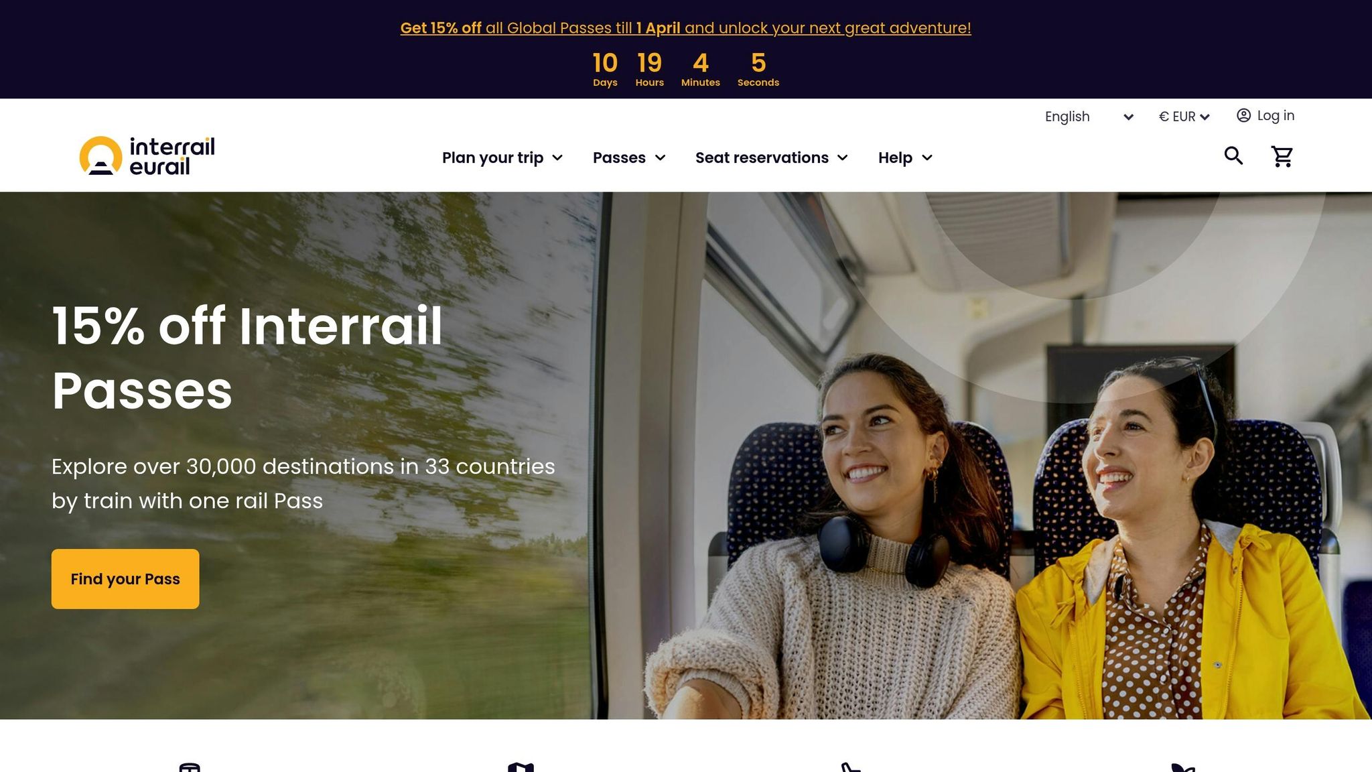Click the countdown Seconds counter

coord(758,69)
